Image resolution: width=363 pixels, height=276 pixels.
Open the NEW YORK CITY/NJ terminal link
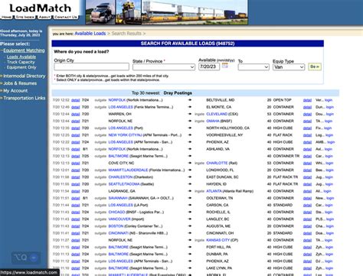click(x=125, y=135)
